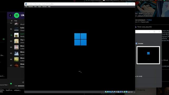Click the network adapters status icon
Image resolution: width=169 pixels, height=95 pixels.
tap(112, 92)
